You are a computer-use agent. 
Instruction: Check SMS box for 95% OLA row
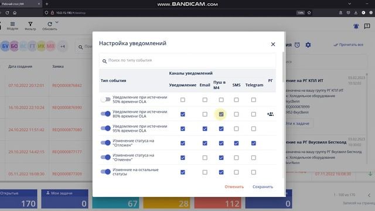pyautogui.click(x=236, y=129)
